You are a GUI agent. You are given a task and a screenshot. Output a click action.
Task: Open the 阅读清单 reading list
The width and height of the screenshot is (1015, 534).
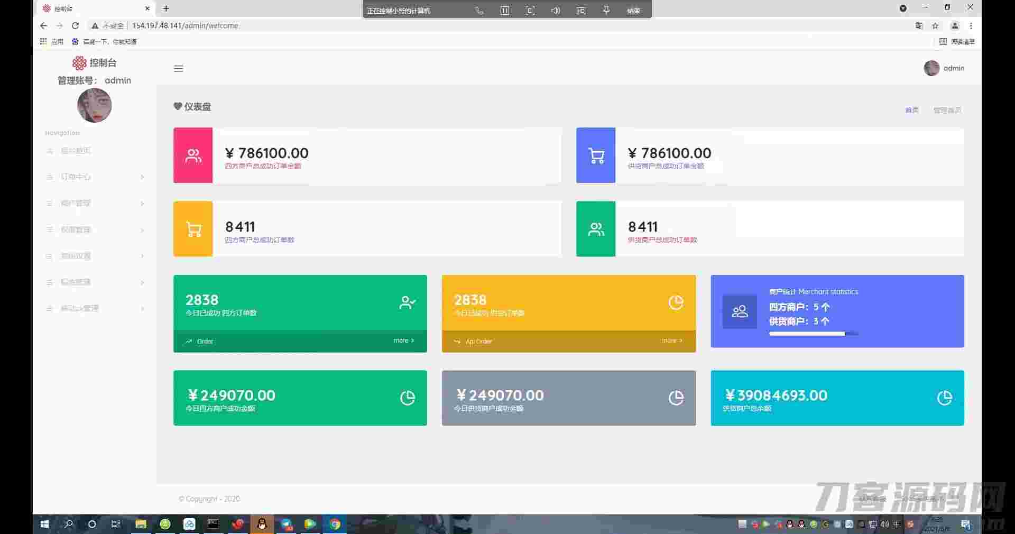click(x=957, y=41)
